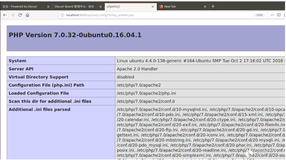
Task: Switch to the Discuz! Board admin tab
Action: click(x=76, y=6)
